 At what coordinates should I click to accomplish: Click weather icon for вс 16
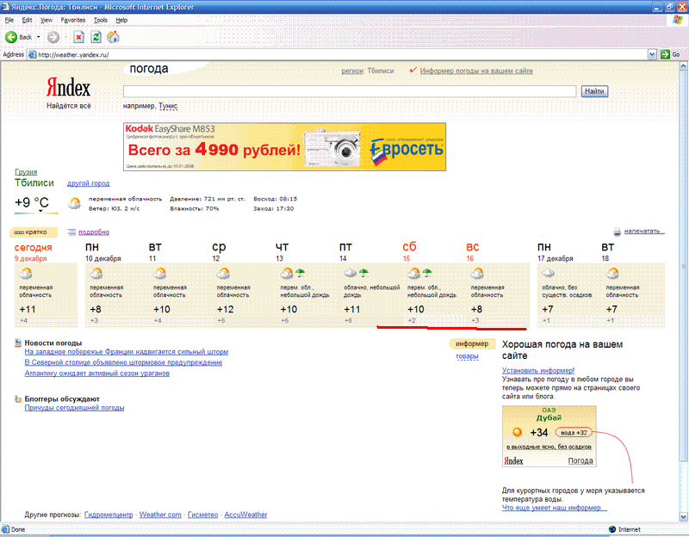click(x=477, y=274)
